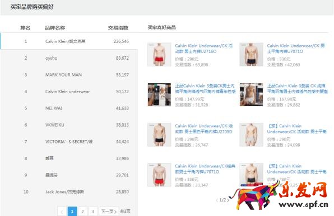Open product link CK 男士平角内裤U7071O at 330元
The height and width of the screenshot is (216, 334).
point(296,49)
